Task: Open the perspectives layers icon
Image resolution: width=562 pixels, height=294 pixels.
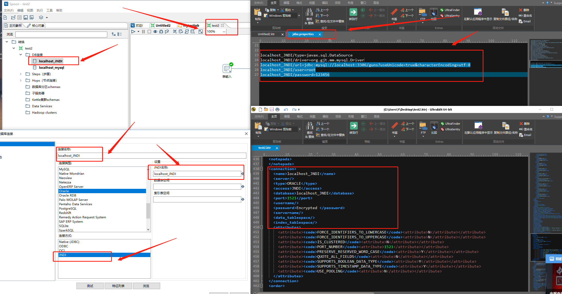Action: point(41,17)
